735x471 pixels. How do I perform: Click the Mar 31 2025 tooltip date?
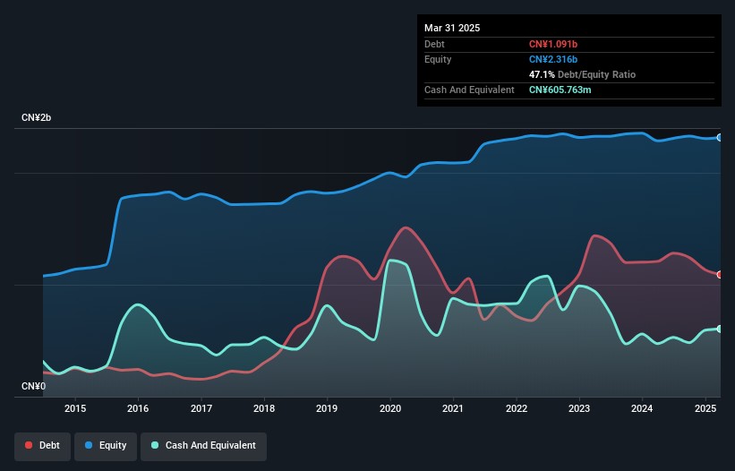point(452,28)
